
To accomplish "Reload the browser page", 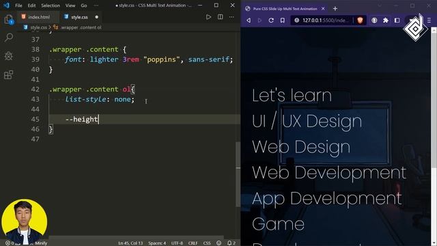I will point(271,20).
